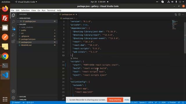
Task: Click Activities in the top bar
Action: [x=6, y=2]
